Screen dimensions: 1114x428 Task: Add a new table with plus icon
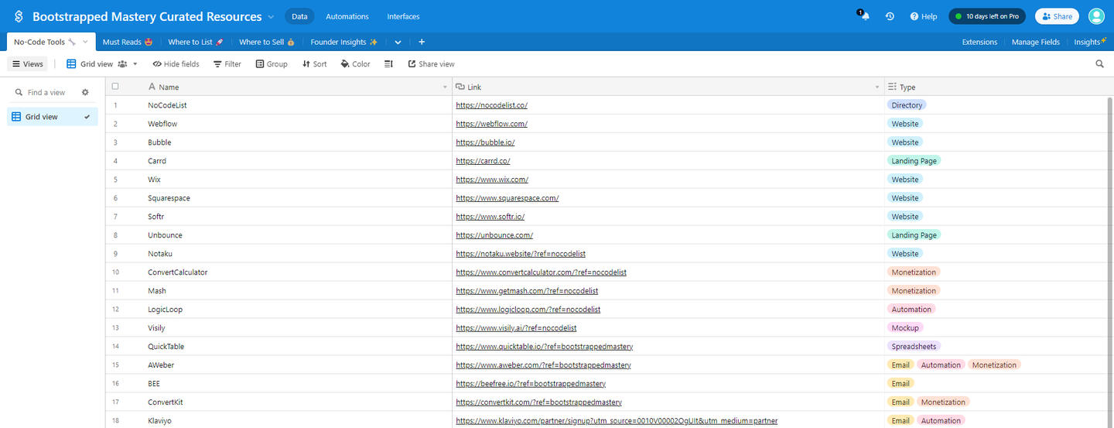[422, 42]
